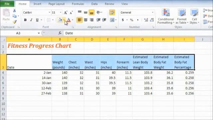This screenshot has height=120, width=213.
Task: Apply the Fill Color bucket
Action: (60, 20)
